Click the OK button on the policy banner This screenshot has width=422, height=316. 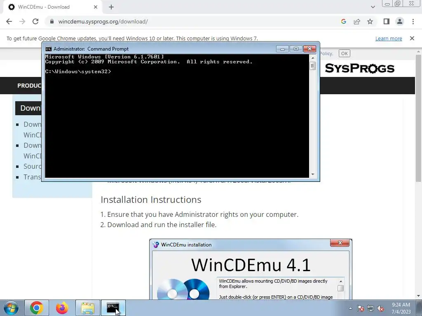click(344, 53)
